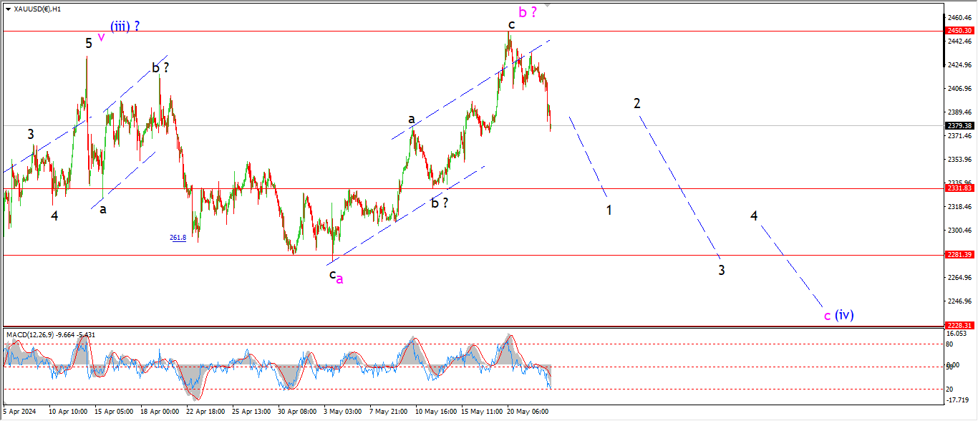Click the magenta b ? wave label
Screen dimensions: 978x421
528,12
